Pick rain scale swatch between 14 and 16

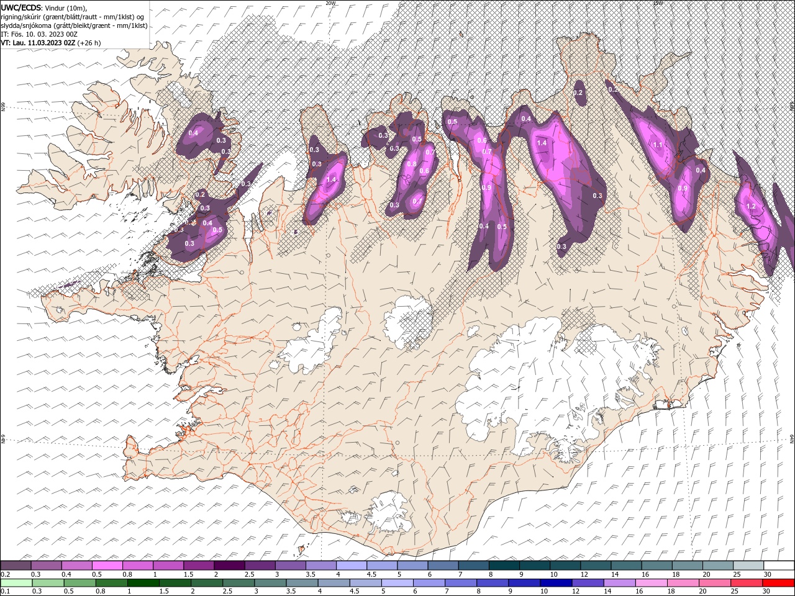click(619, 583)
